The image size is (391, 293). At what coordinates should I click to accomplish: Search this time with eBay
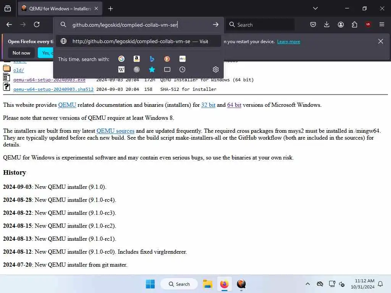tap(182, 59)
